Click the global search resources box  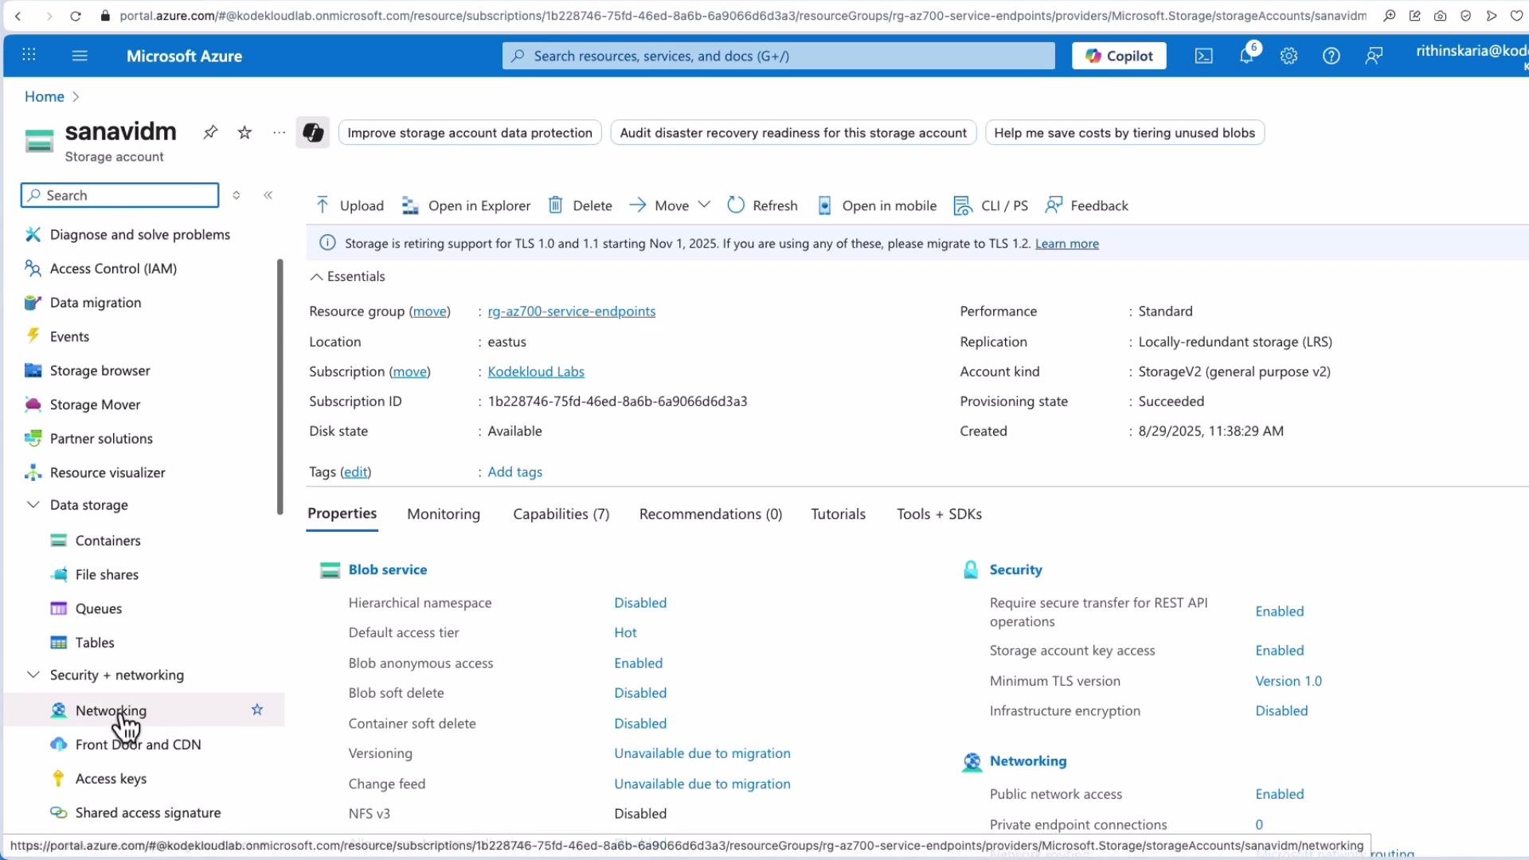(778, 56)
